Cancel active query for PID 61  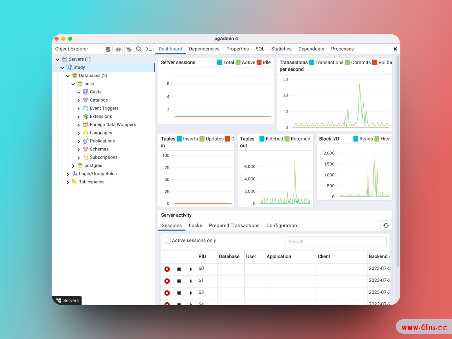(179, 281)
